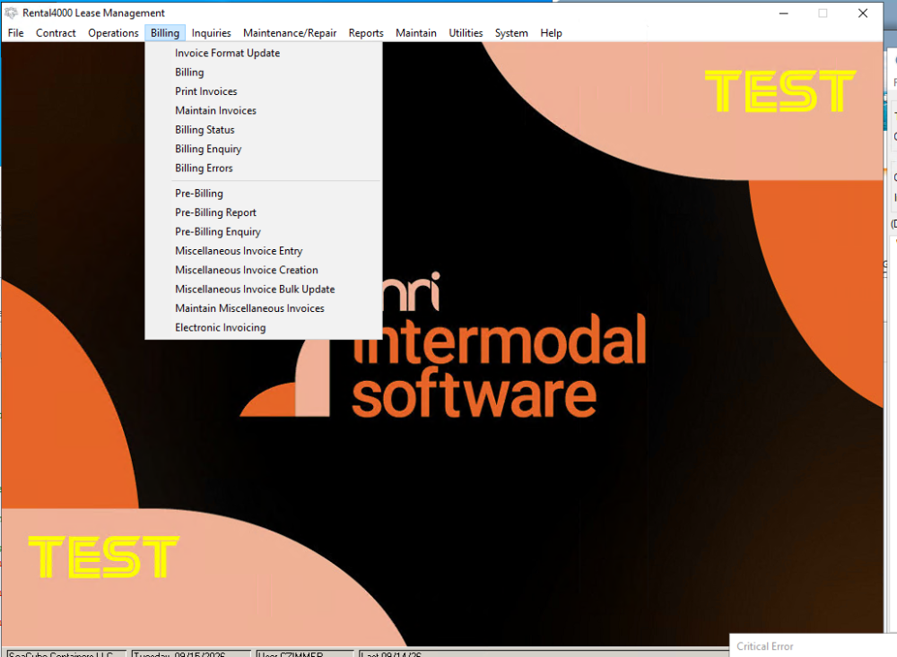Screen dimensions: 897x657
Task: Open Billing Status
Action: point(264,130)
